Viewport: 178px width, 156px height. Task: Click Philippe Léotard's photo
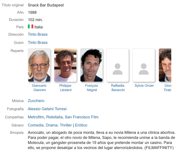click(65, 65)
